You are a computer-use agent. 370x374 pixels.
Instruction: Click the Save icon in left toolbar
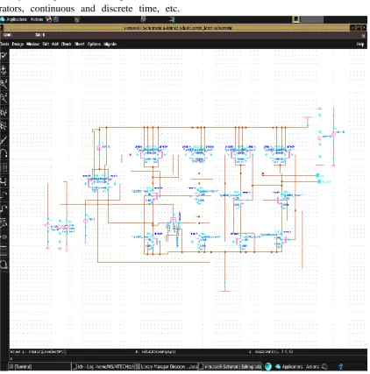4,70
